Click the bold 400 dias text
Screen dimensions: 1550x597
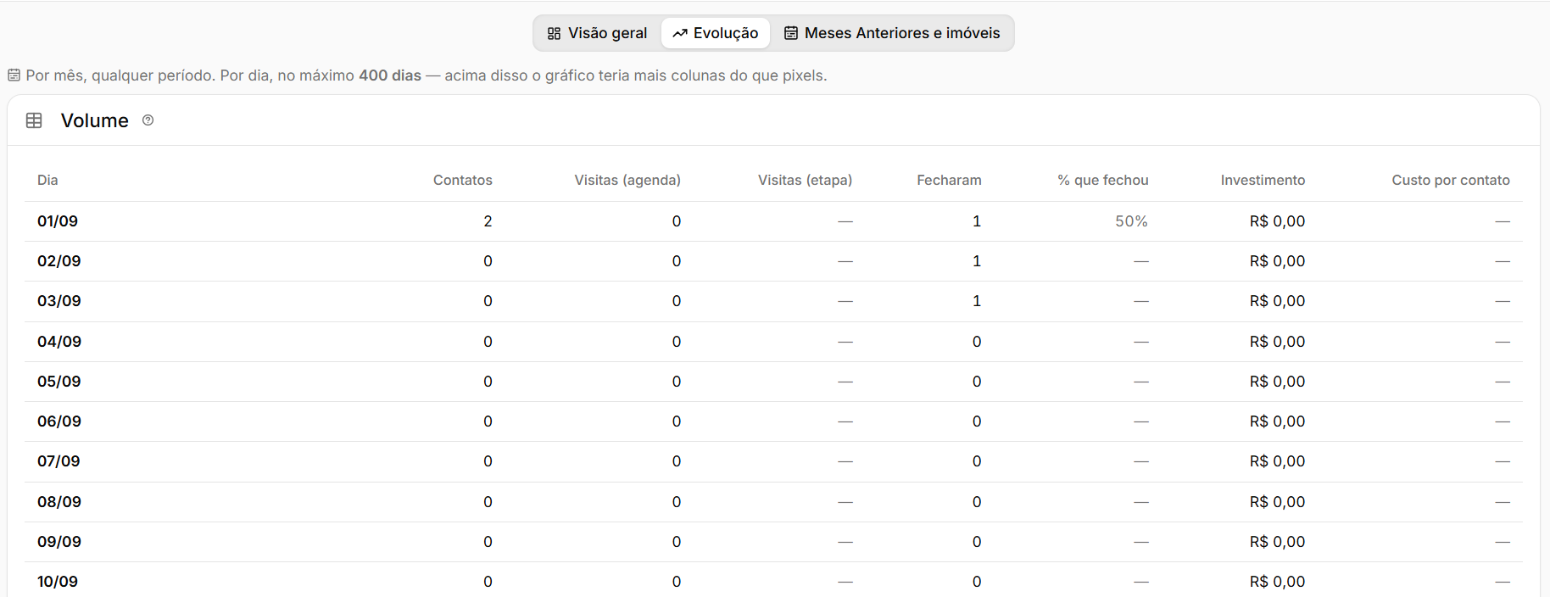point(390,75)
